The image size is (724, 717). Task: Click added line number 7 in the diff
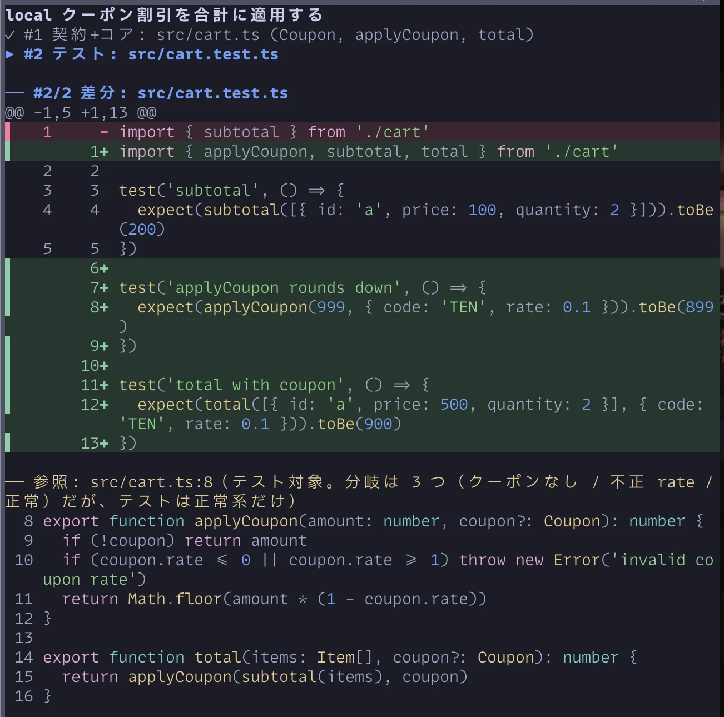point(95,288)
